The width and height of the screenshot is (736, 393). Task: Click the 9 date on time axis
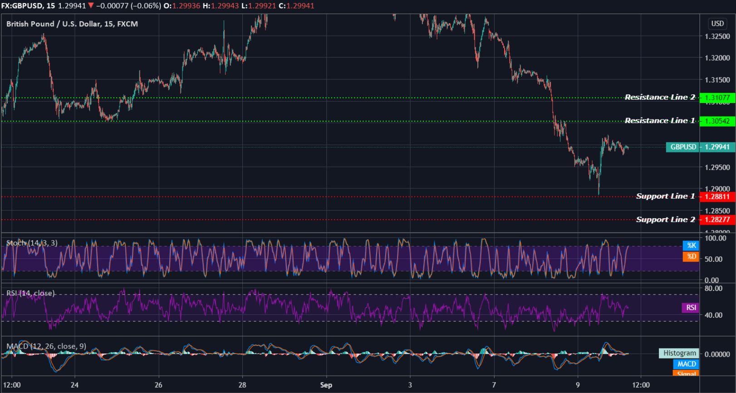click(x=578, y=385)
